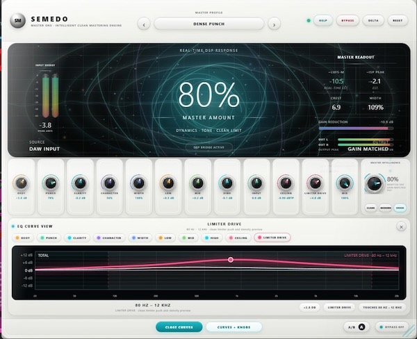The image size is (417, 339).
Task: Select the Dense intelligence mode
Action: (400, 208)
